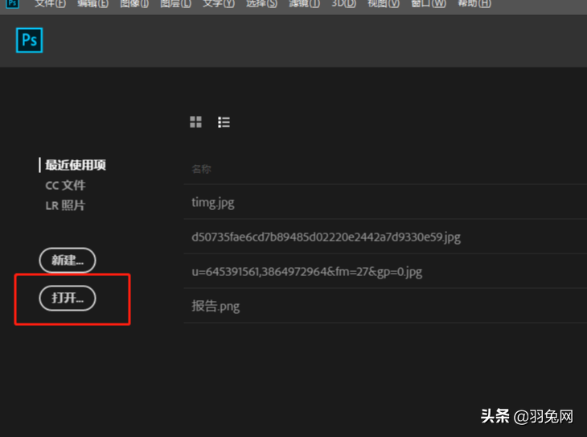Click the 打开... button
Image resolution: width=587 pixels, height=437 pixels.
(x=68, y=298)
